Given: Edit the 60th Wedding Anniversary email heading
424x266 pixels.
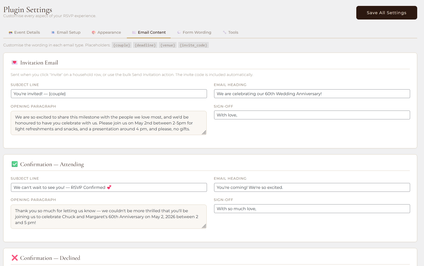Looking at the screenshot, I should tap(312, 94).
